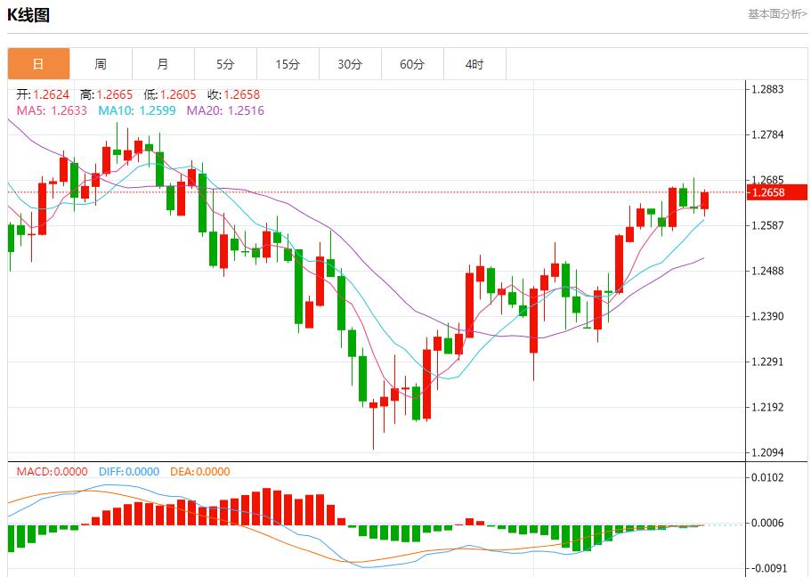
Task: Click the MACD: 0.0000 indicator label
Action: (53, 472)
